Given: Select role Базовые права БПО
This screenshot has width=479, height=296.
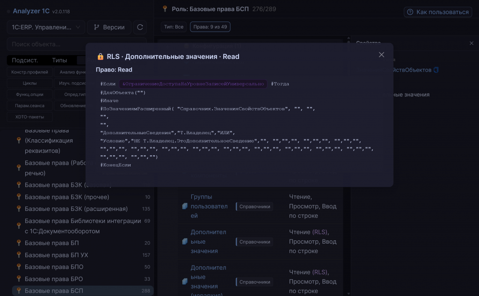Looking at the screenshot, I should pos(82,267).
